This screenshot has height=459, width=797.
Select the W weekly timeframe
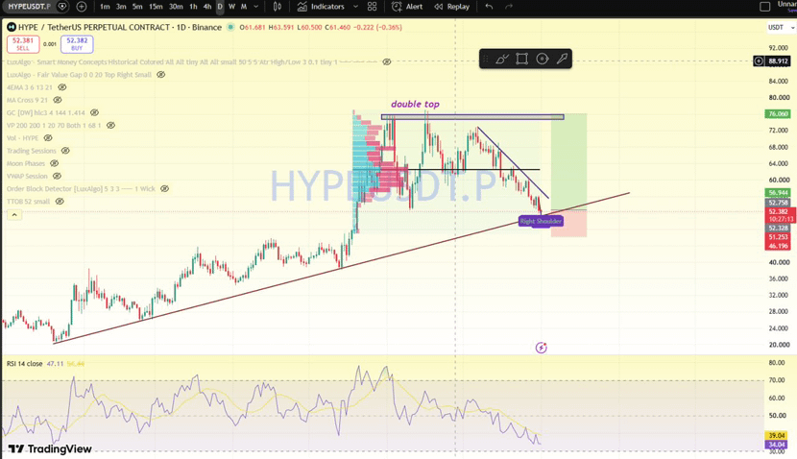231,7
